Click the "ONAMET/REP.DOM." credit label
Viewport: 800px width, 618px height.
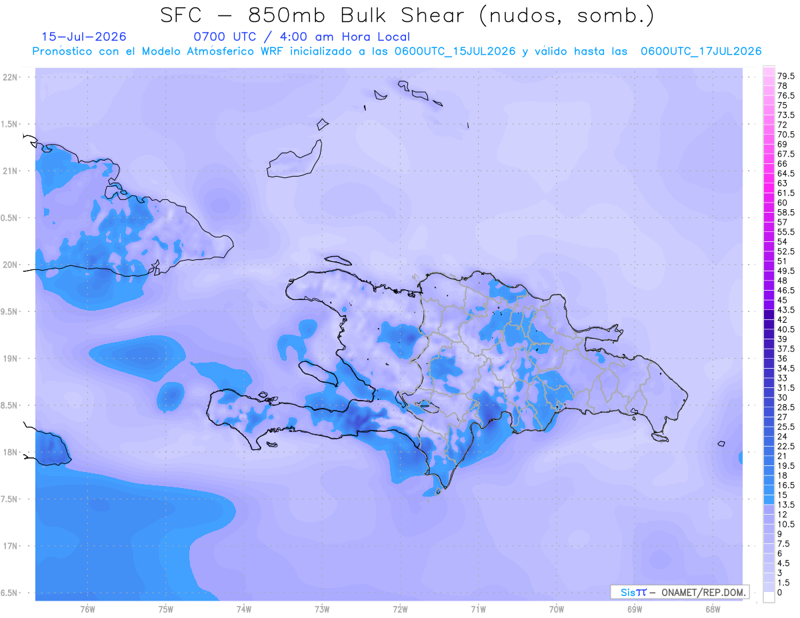tap(703, 592)
